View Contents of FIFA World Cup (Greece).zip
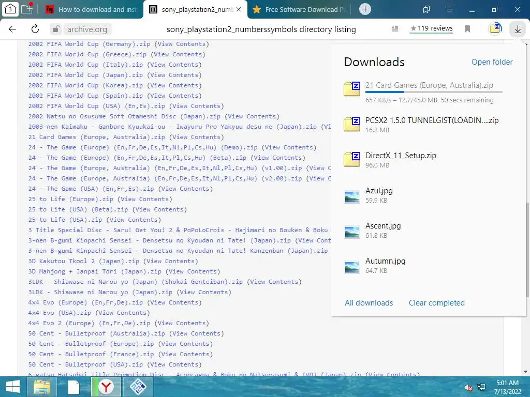530x397 pixels. [x=178, y=54]
